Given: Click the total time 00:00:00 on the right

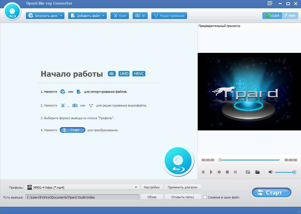Looking at the screenshot, I should [x=291, y=160].
